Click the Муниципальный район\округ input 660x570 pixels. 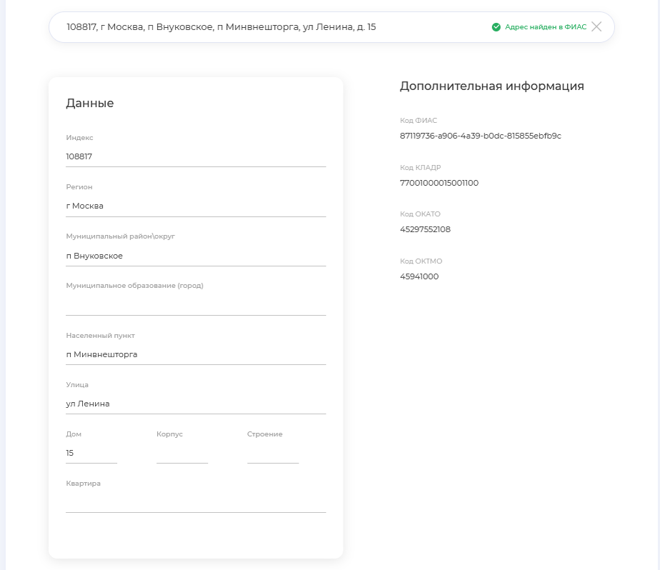click(195, 256)
